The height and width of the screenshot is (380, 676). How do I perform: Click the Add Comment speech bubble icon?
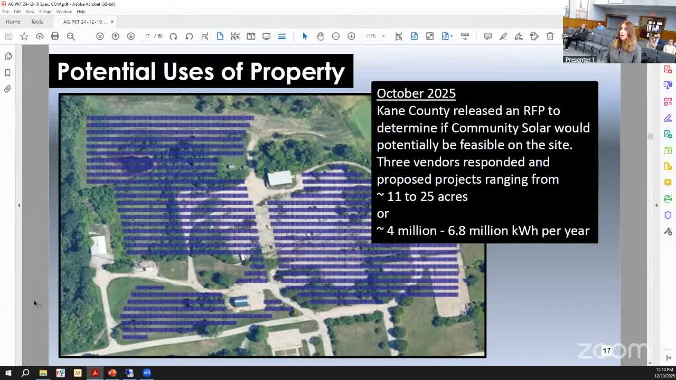click(x=487, y=36)
